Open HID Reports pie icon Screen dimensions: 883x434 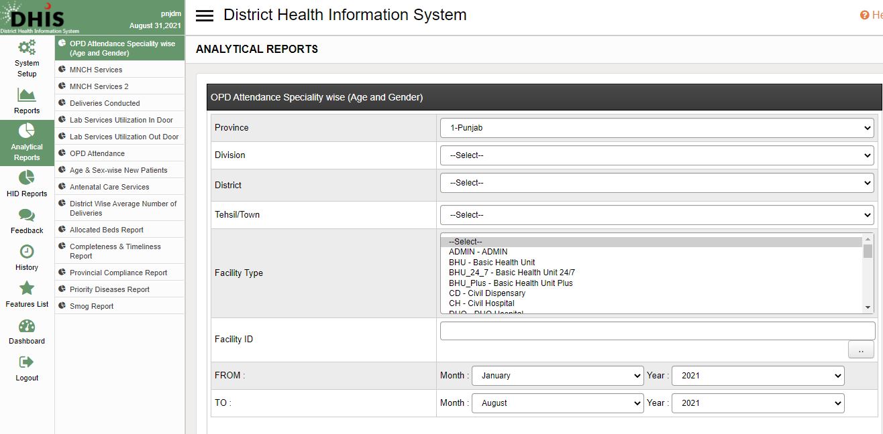[27, 178]
